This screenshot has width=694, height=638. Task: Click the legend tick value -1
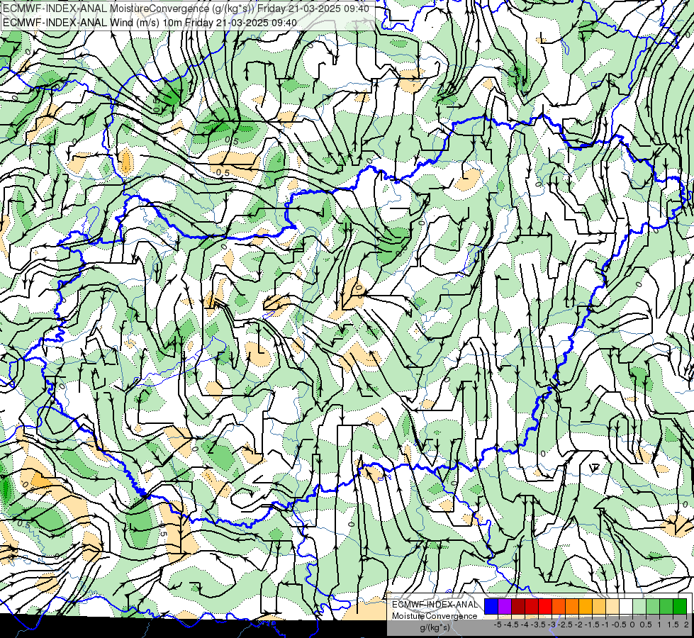tap(605, 625)
